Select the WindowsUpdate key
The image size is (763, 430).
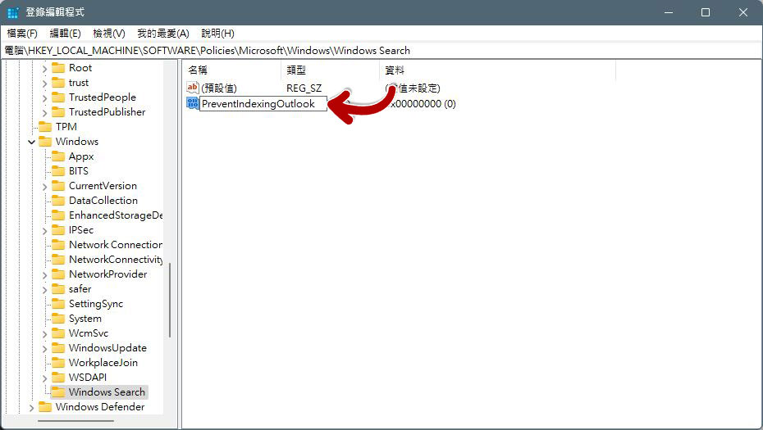pos(107,348)
